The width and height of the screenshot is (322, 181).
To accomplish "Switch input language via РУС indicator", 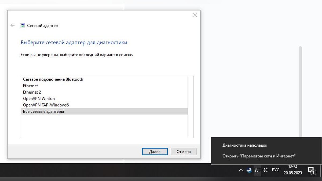I will (276, 170).
